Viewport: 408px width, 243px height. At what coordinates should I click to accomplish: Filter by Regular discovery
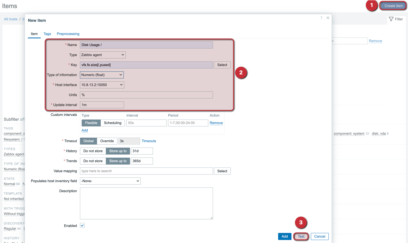pyautogui.click(x=10, y=229)
